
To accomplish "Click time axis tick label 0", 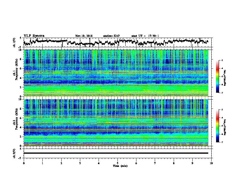I will click(x=24, y=163).
